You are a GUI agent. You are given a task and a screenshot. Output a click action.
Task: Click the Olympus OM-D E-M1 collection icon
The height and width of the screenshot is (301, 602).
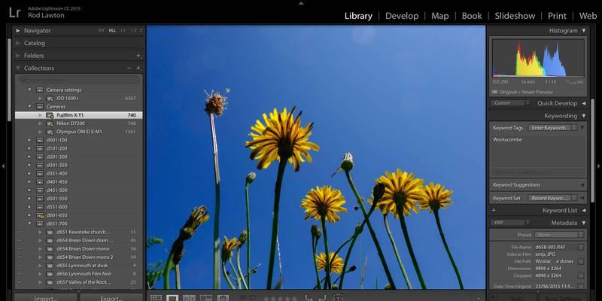pyautogui.click(x=50, y=132)
